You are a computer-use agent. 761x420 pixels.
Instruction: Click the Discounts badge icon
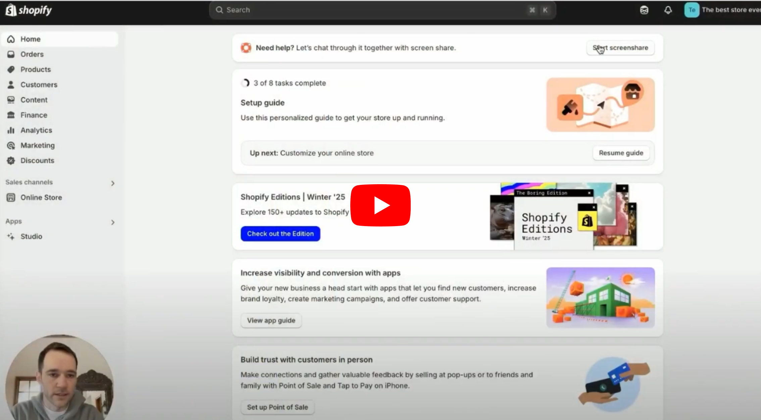click(x=11, y=160)
